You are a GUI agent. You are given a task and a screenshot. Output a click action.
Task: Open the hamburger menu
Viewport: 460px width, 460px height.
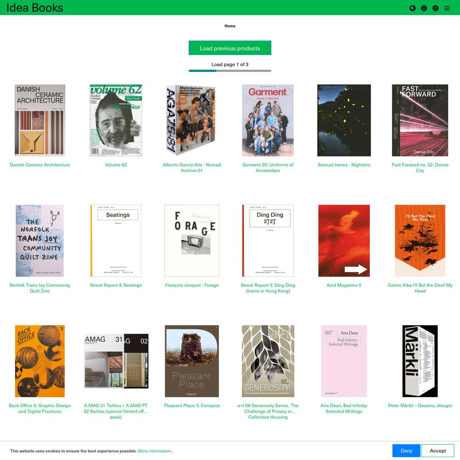point(447,8)
